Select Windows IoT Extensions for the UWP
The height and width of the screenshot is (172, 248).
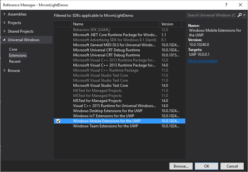point(119,116)
